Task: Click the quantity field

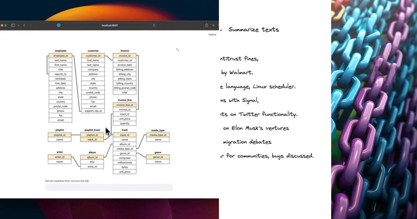Action: pyautogui.click(x=124, y=123)
